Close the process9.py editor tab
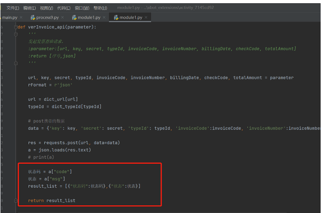The height and width of the screenshot is (213, 322). tap(63, 17)
